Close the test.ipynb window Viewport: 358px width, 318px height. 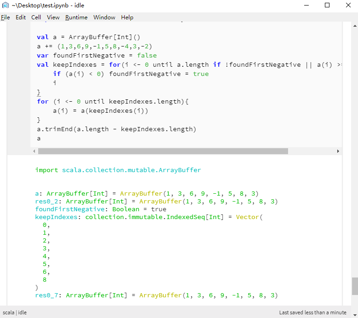click(x=348, y=6)
